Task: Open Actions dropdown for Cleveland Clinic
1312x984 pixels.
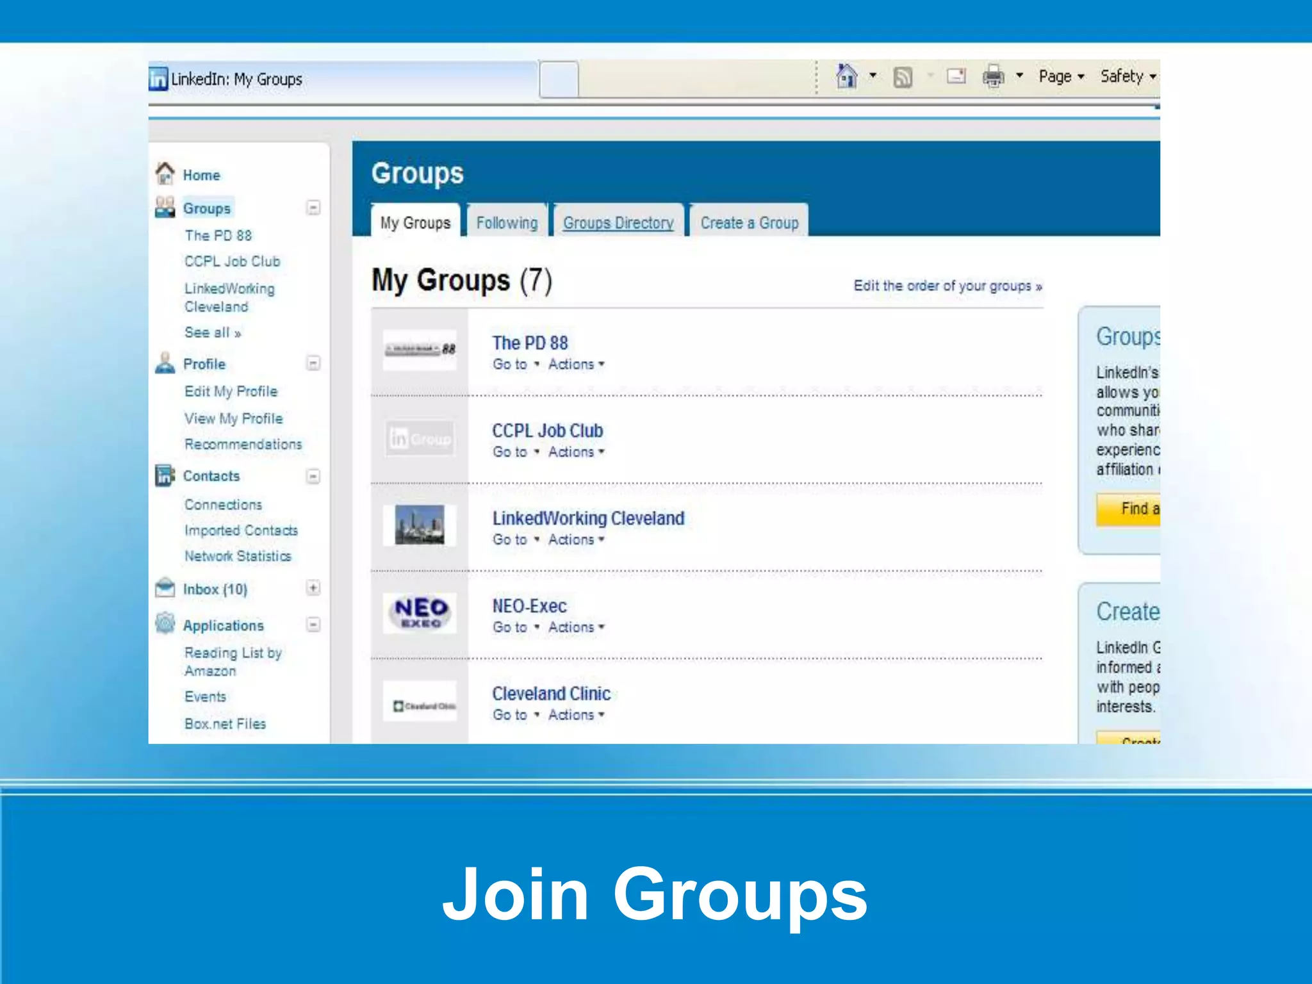Action: pos(576,715)
